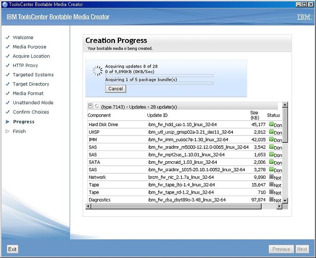The width and height of the screenshot is (316, 258).
Task: Click the Unattended Mode step label
Action: (x=33, y=102)
